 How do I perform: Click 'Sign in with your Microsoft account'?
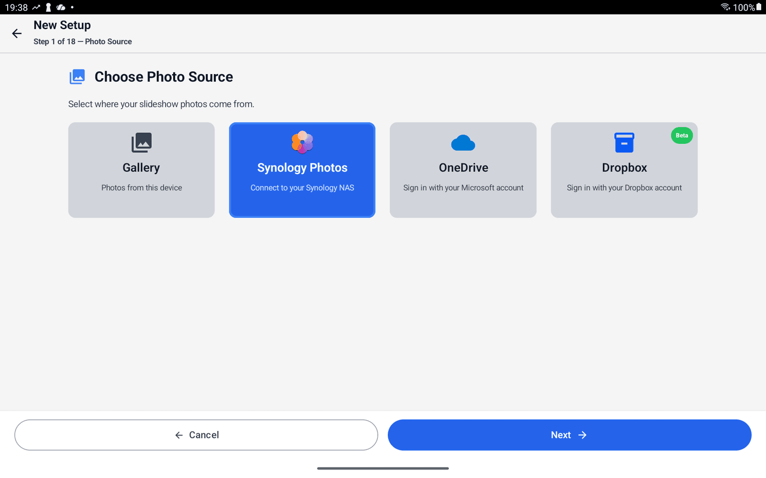[x=463, y=188]
